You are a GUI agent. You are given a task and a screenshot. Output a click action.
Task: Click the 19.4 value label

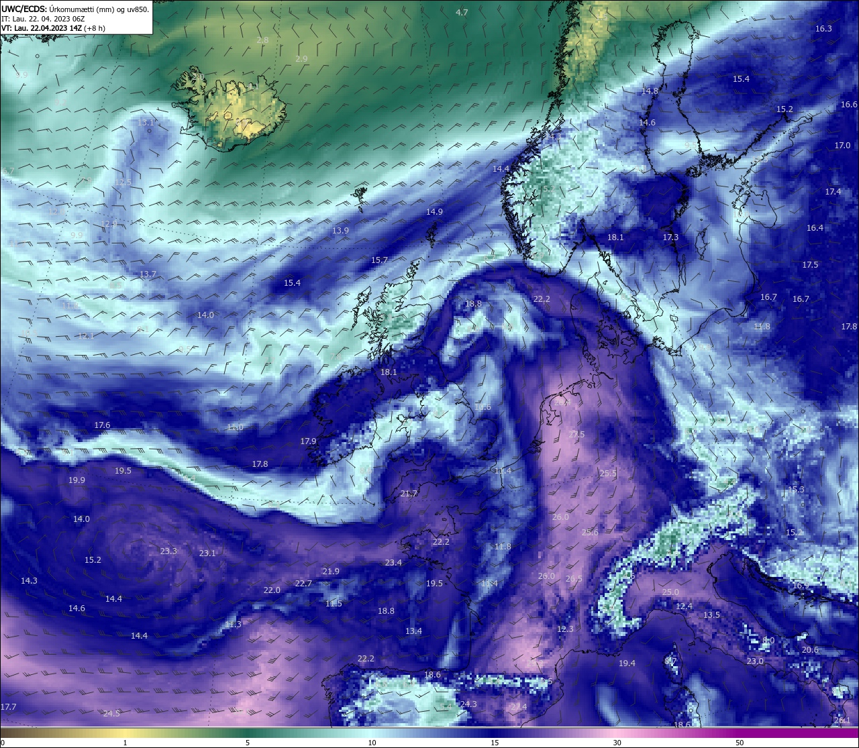[627, 663]
